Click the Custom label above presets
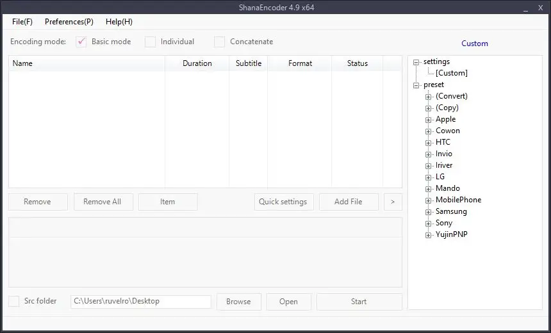Viewport: 551px width, 333px height. (474, 44)
